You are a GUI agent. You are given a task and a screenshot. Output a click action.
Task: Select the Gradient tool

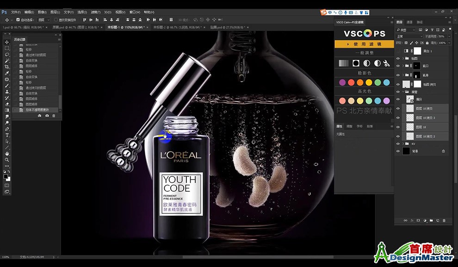pyautogui.click(x=7, y=110)
